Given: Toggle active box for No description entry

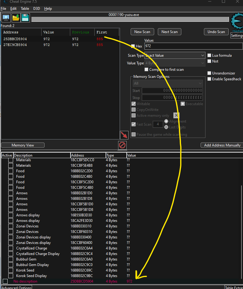Looking at the screenshot, I should [5, 281].
